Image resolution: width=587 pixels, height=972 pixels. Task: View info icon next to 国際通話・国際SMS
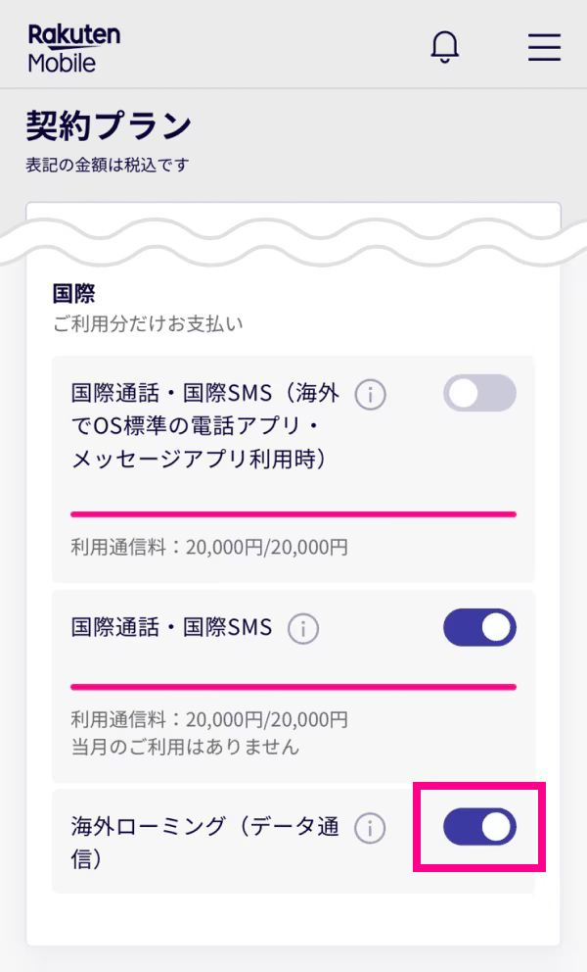(304, 628)
